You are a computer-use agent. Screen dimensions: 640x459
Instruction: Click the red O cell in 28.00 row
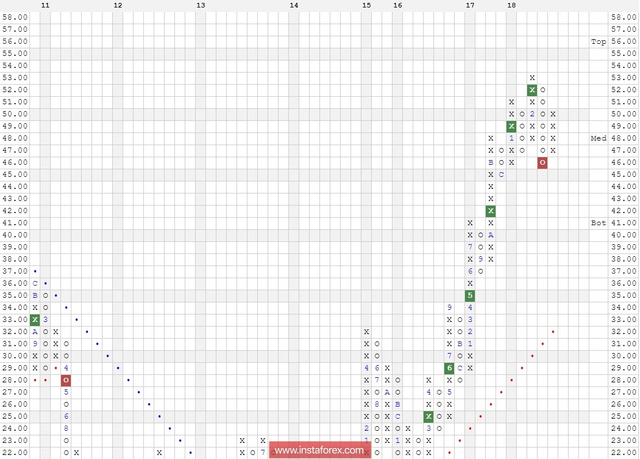[66, 380]
